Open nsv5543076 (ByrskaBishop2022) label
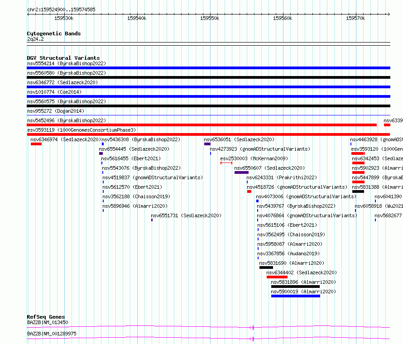The width and height of the screenshot is (403, 344). click(x=141, y=168)
